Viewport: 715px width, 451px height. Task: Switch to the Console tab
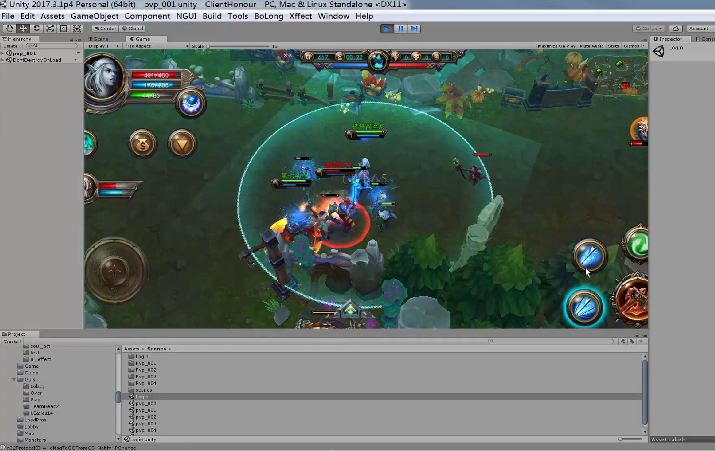tap(705, 39)
